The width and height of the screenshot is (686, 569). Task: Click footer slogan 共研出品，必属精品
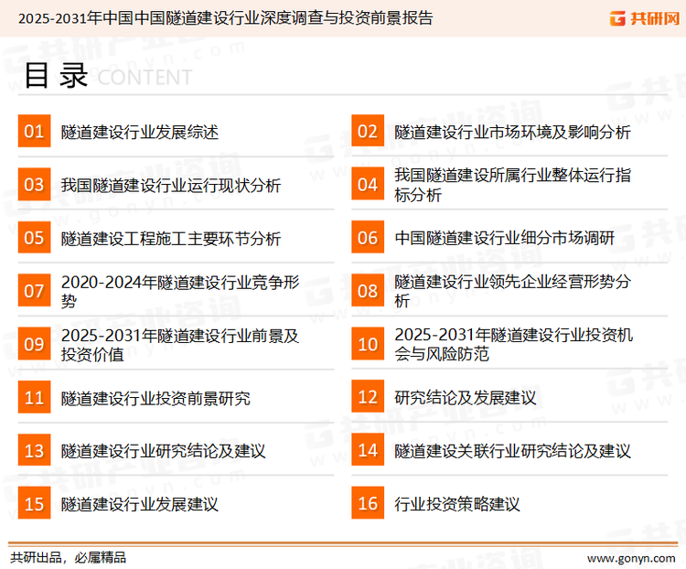click(68, 558)
